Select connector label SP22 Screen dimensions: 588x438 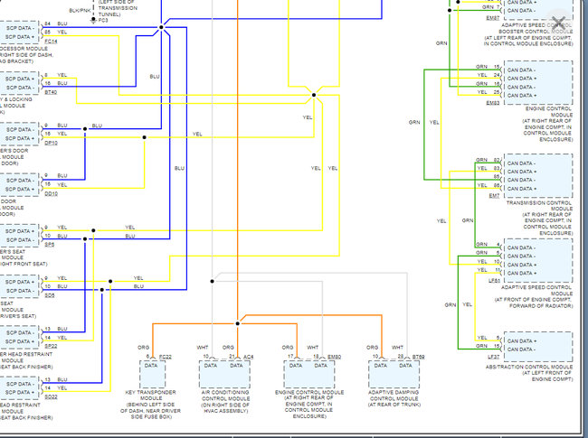[x=51, y=346]
